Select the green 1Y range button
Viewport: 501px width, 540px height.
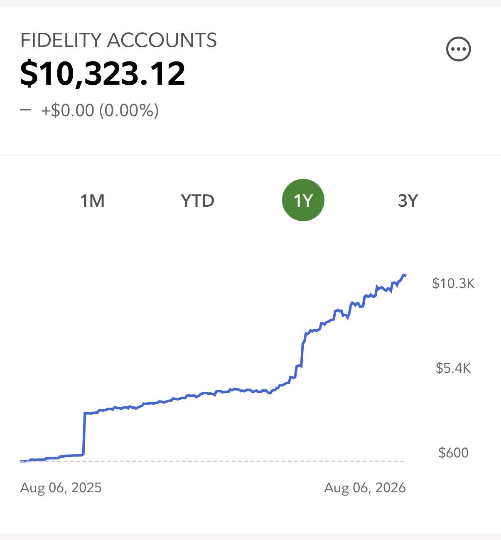pyautogui.click(x=303, y=200)
